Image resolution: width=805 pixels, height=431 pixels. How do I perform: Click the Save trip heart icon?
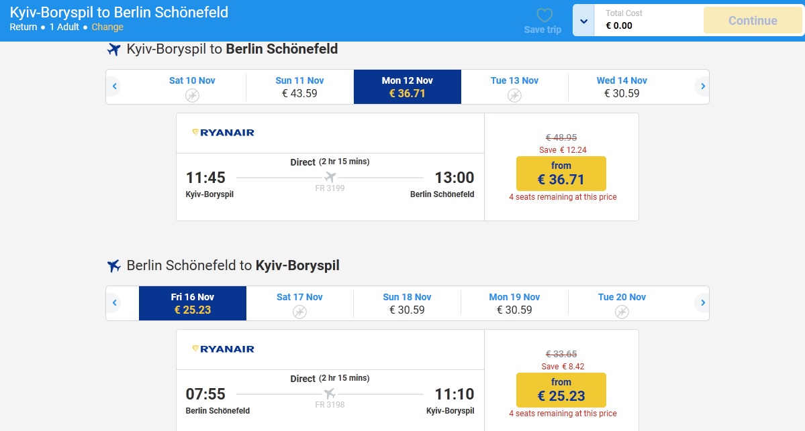pyautogui.click(x=544, y=15)
